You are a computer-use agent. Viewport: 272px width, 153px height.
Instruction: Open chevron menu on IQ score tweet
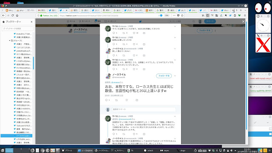[x=175, y=60]
